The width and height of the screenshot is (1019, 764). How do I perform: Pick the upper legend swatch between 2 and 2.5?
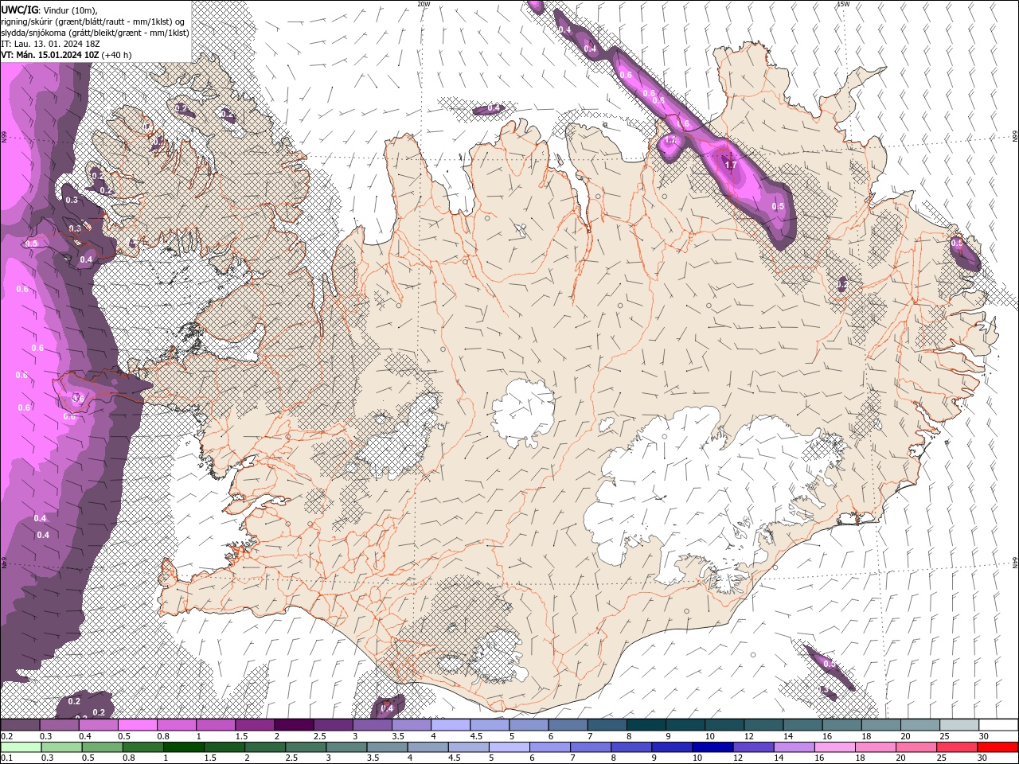coord(294,724)
